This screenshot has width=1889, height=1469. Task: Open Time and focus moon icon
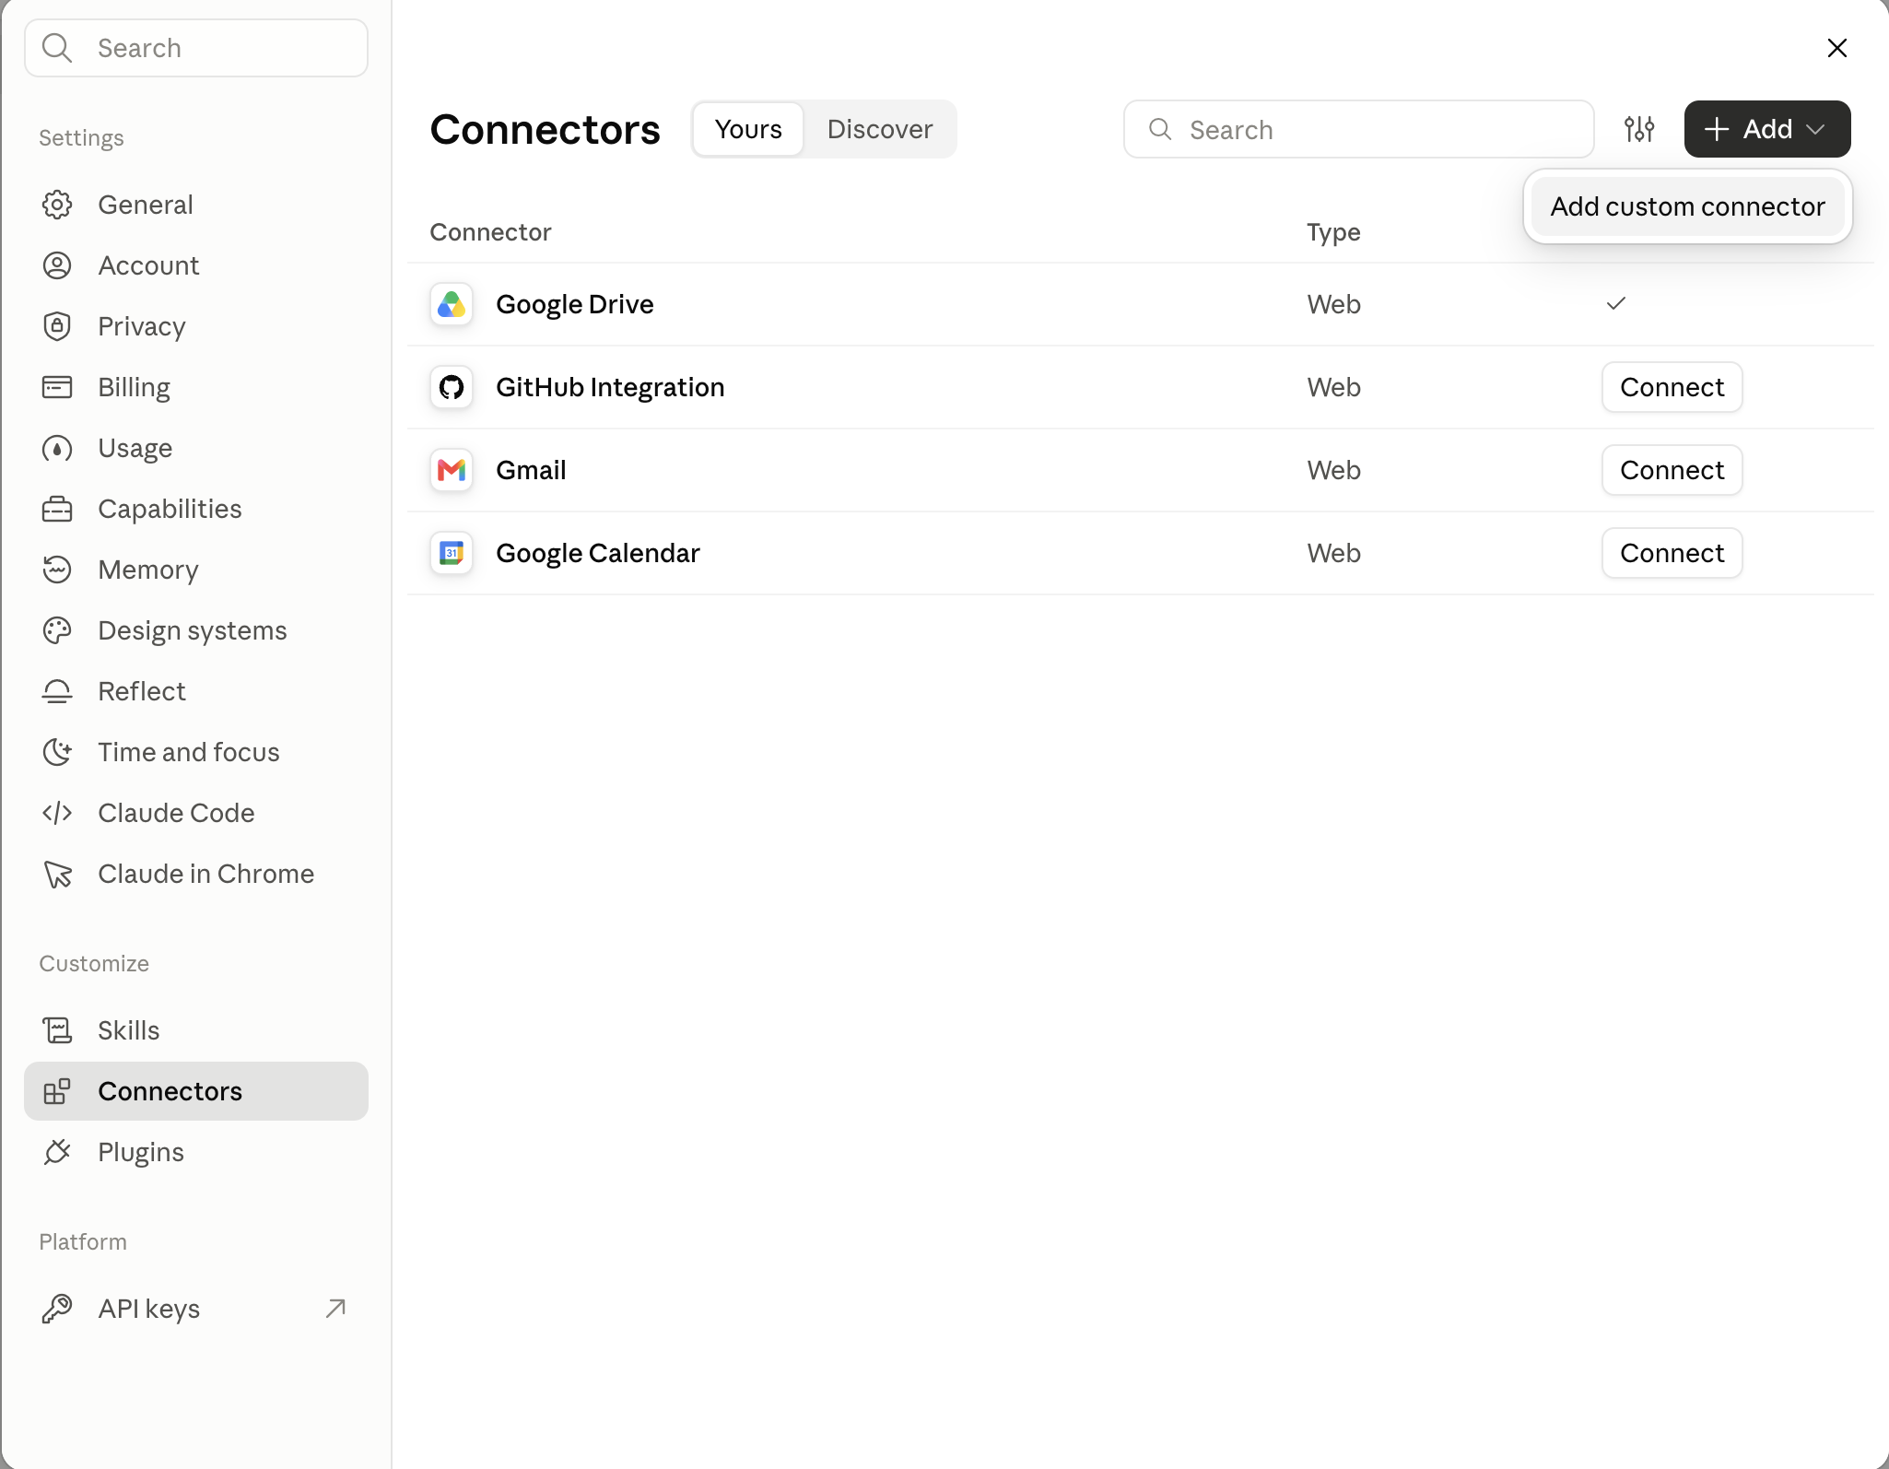[57, 752]
